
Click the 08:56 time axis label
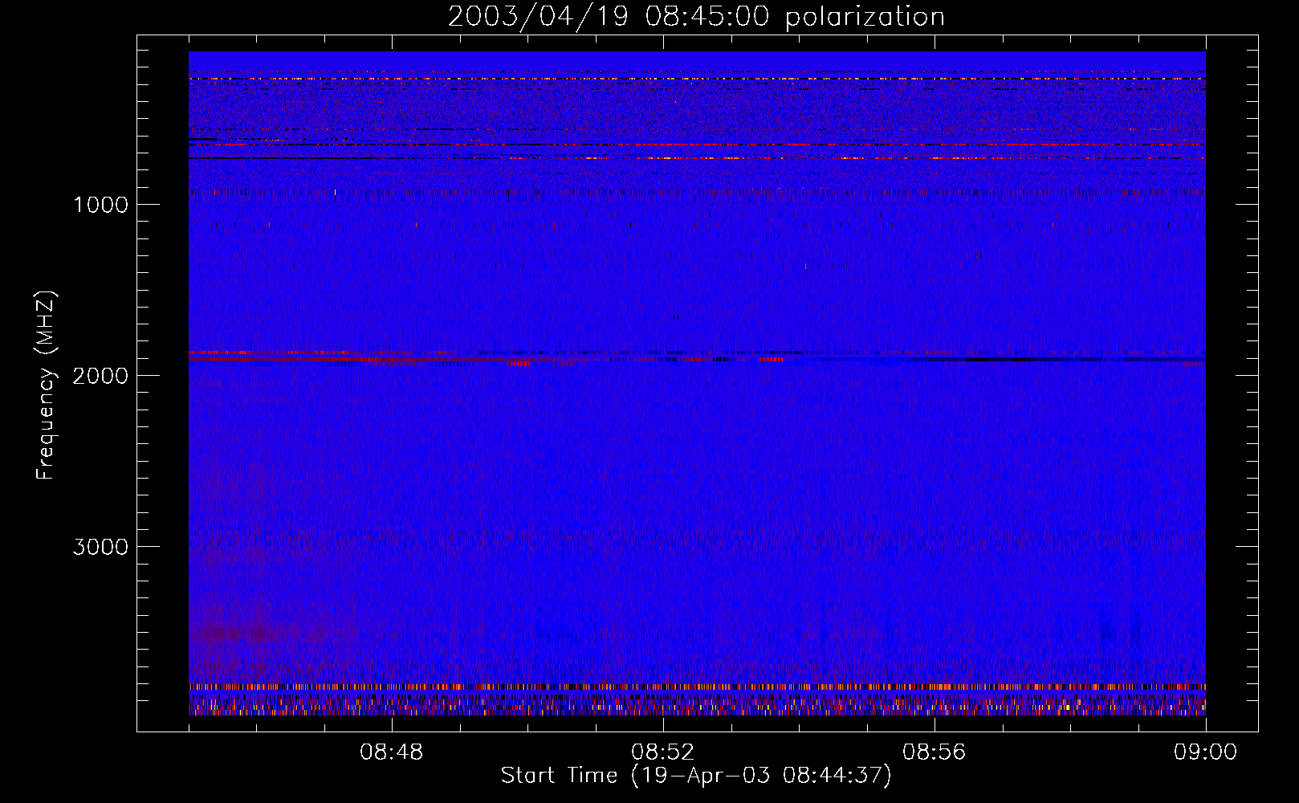[934, 752]
